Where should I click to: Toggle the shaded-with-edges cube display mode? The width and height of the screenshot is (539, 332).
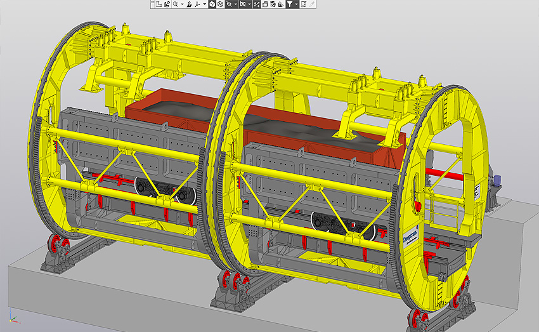point(220,4)
